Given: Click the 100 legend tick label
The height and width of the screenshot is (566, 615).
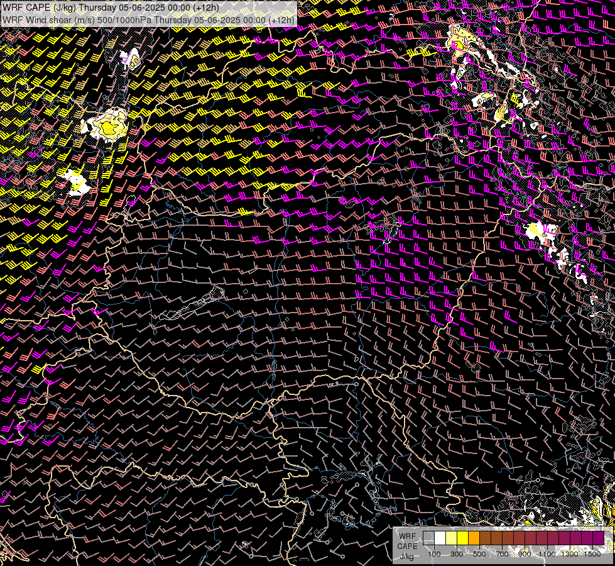Looking at the screenshot, I should [434, 554].
